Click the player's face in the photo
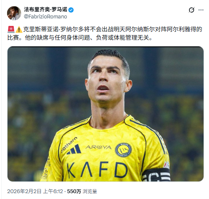The width and height of the screenshot is (209, 199). tap(107, 80)
